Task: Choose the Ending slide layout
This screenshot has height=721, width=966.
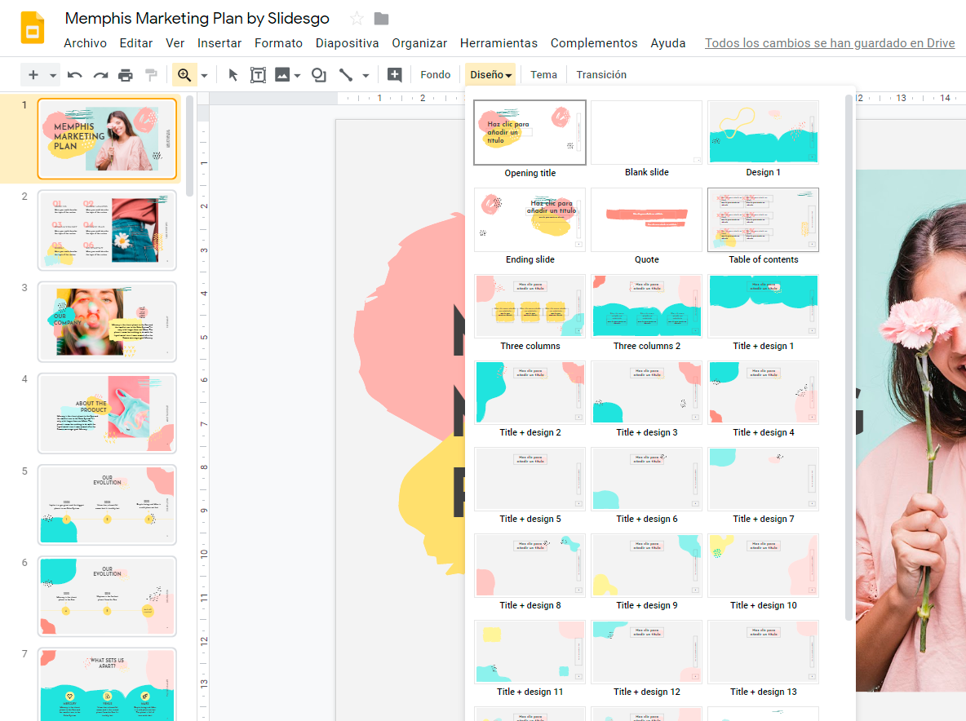Action: click(530, 220)
